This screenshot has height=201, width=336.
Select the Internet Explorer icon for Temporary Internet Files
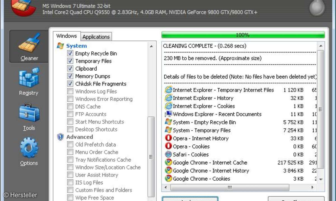click(168, 90)
